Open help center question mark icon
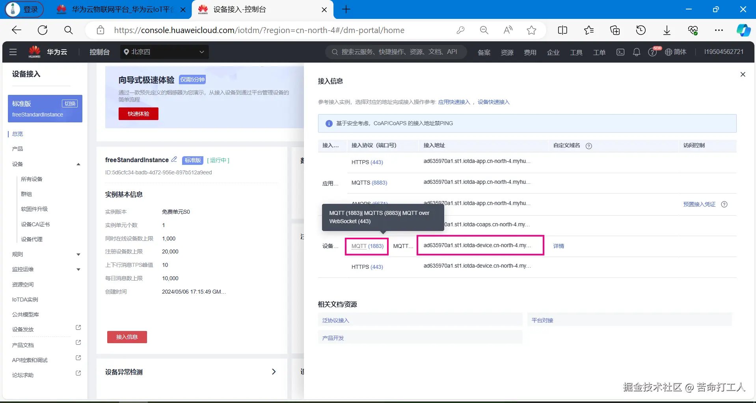Viewport: 756px width, 403px height. click(652, 52)
